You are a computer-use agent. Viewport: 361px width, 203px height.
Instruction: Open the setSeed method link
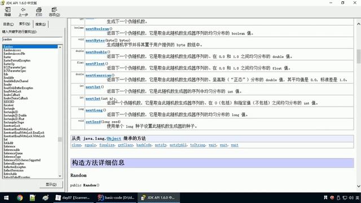point(93,122)
